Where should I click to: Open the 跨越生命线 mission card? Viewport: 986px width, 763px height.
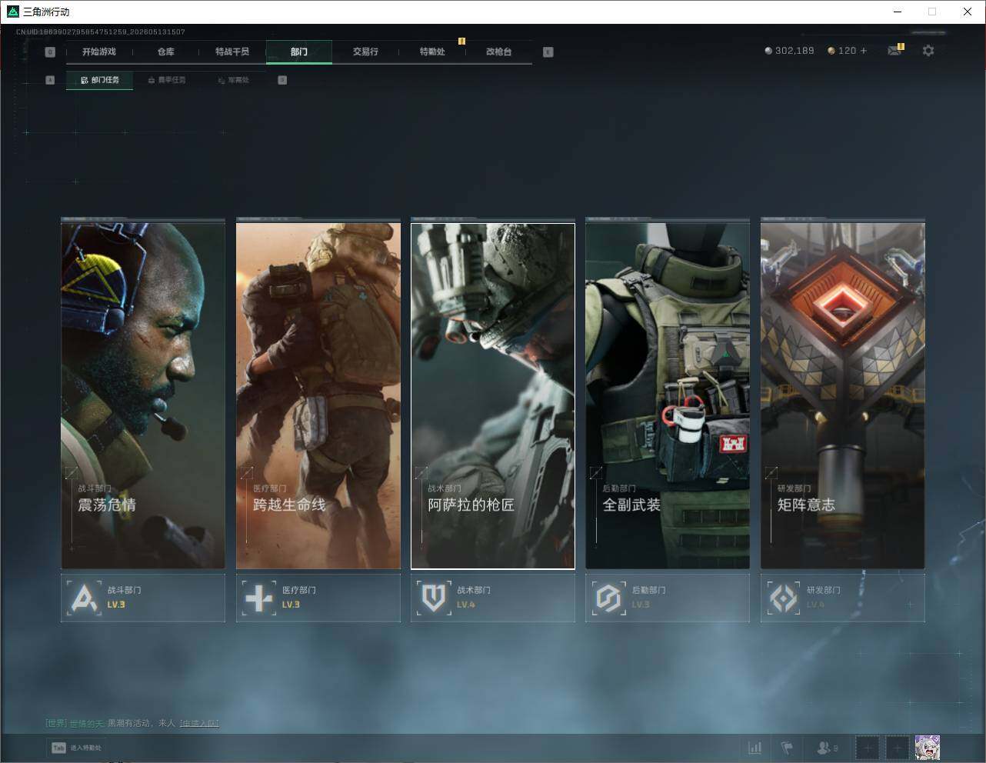click(x=318, y=395)
